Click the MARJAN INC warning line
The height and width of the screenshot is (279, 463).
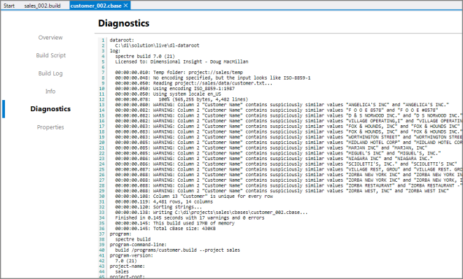tap(271, 148)
